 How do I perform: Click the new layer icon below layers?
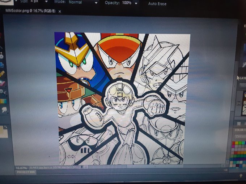[239, 124]
